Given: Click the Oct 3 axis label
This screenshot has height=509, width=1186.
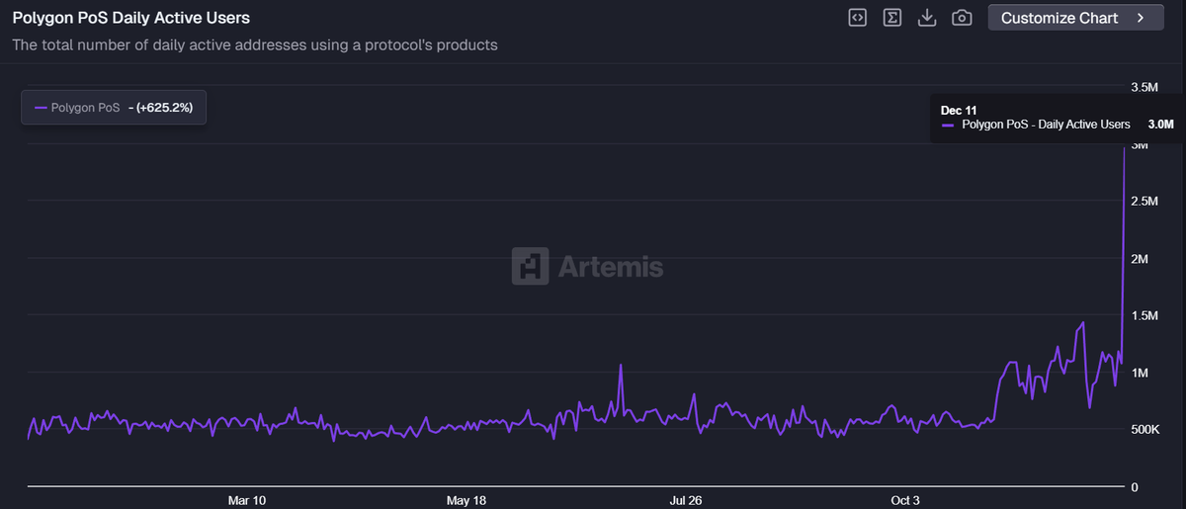Looking at the screenshot, I should [905, 500].
